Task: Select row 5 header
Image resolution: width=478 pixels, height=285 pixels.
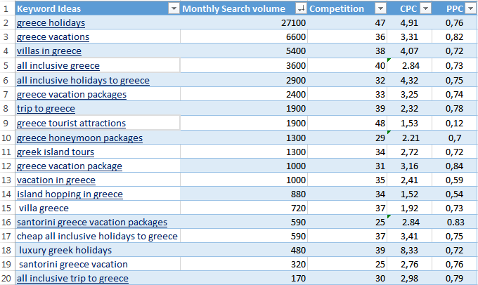Action: 6,65
